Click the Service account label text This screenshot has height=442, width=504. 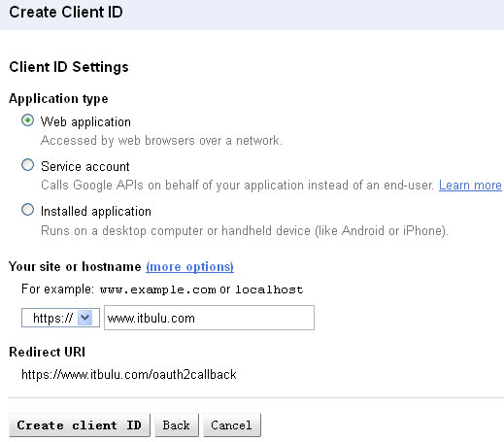(85, 166)
